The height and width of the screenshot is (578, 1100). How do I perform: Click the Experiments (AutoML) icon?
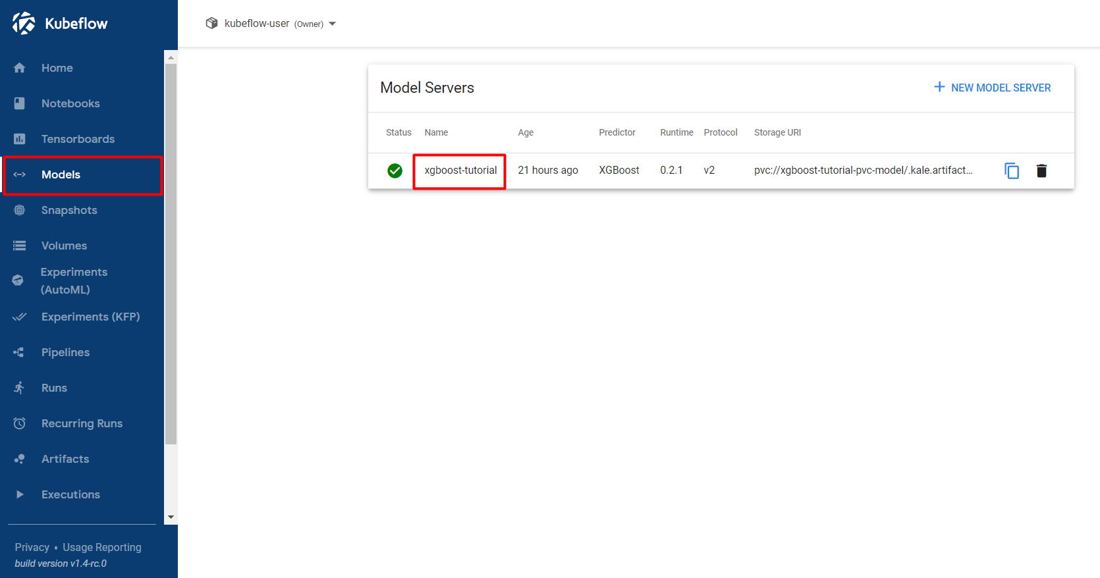[18, 280]
